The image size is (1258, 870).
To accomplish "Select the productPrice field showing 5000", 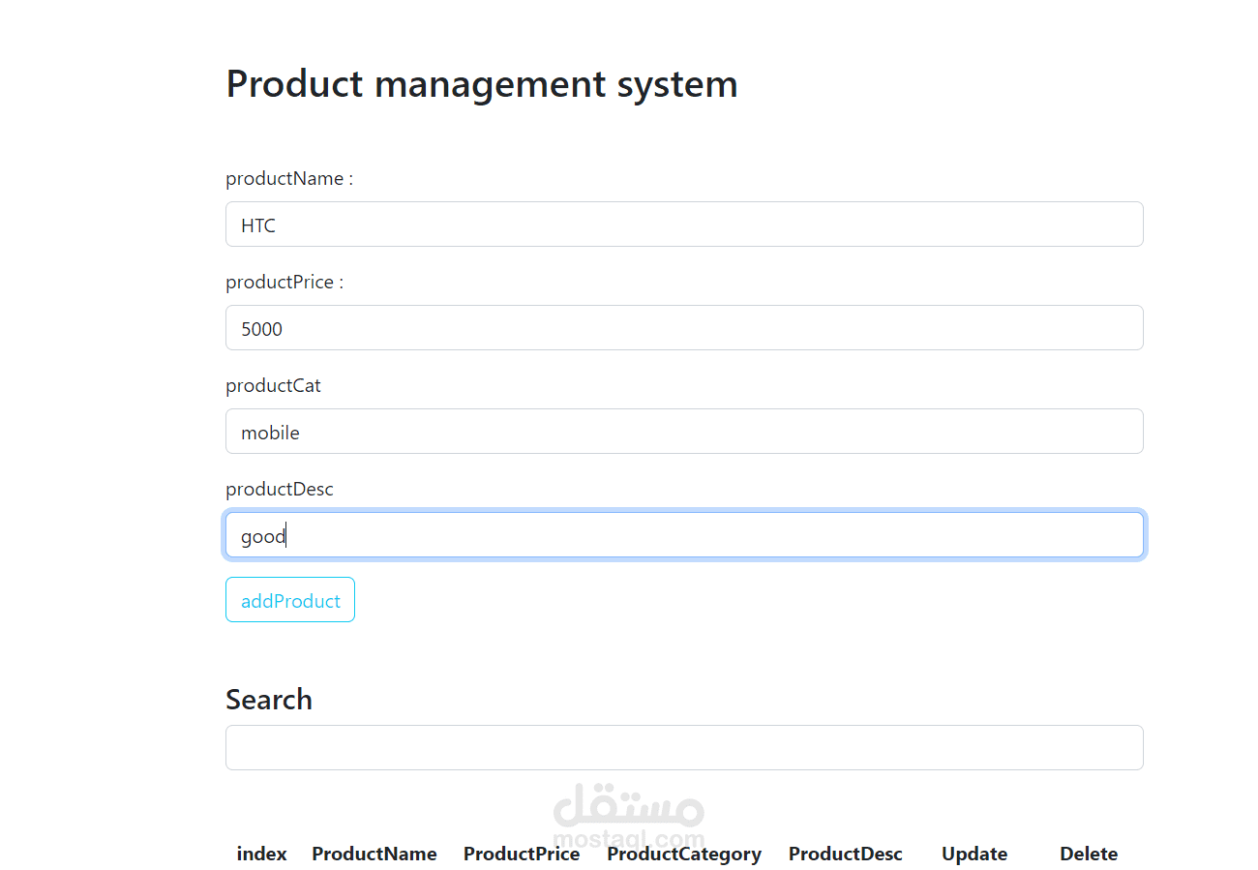I will click(684, 328).
